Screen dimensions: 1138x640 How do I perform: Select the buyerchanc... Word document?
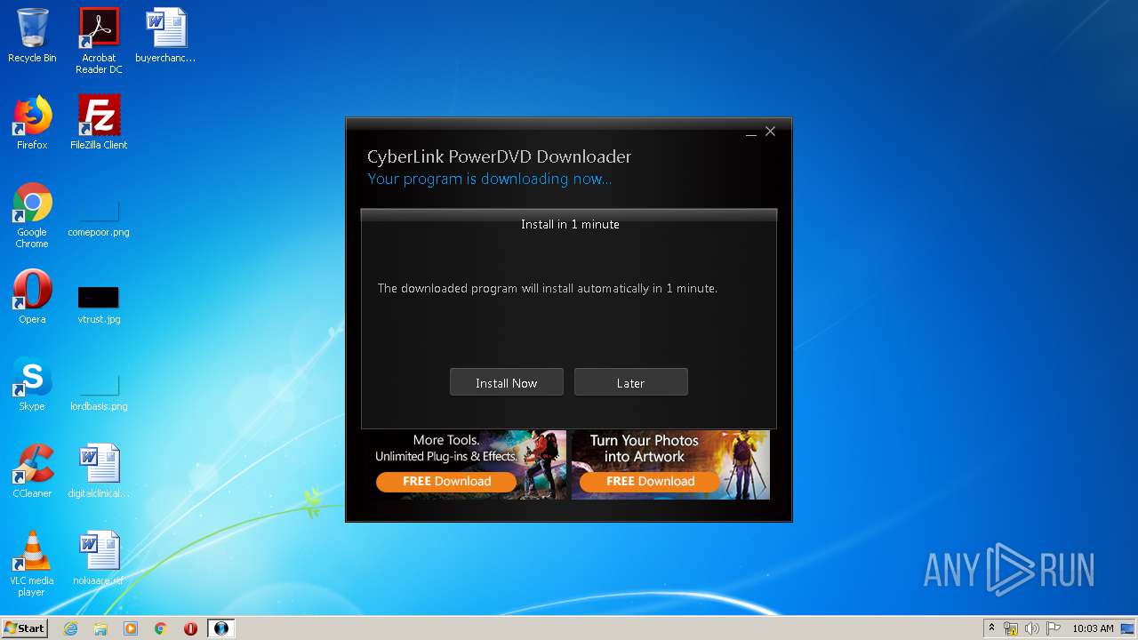click(x=165, y=36)
